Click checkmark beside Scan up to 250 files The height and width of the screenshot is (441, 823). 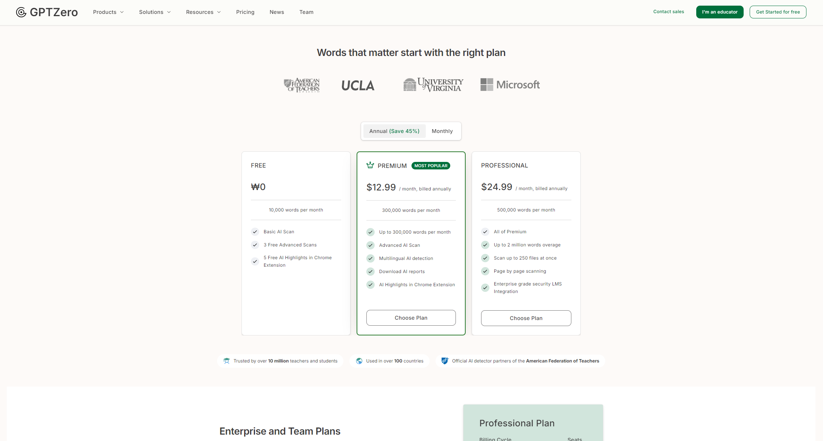point(485,258)
